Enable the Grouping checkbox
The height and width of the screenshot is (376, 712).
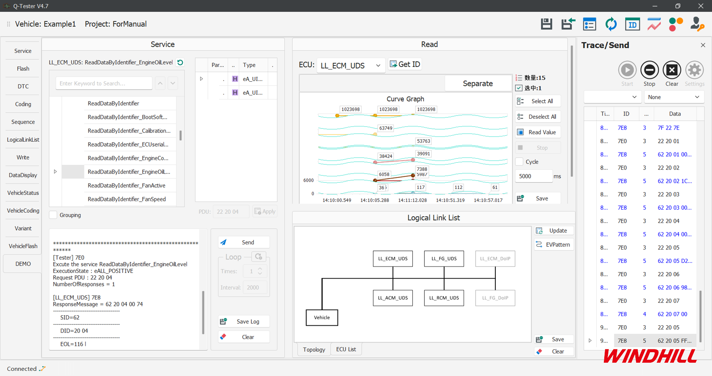[x=53, y=215]
